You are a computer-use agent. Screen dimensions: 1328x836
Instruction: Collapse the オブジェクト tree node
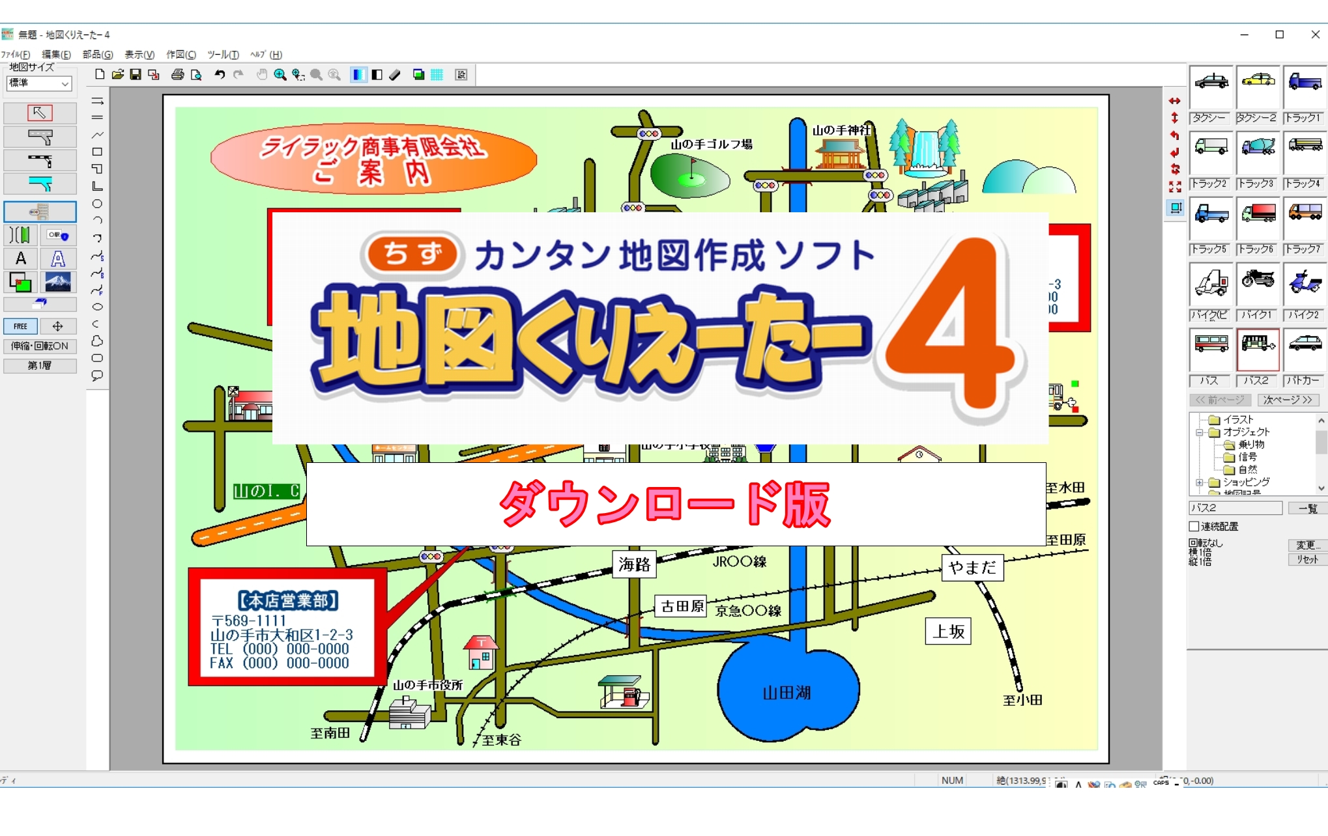1200,432
